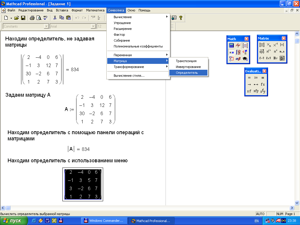Screen dimensions: 300x225
Task: Toggle Boolean palette in Math panel
Action: [x=245, y=52]
